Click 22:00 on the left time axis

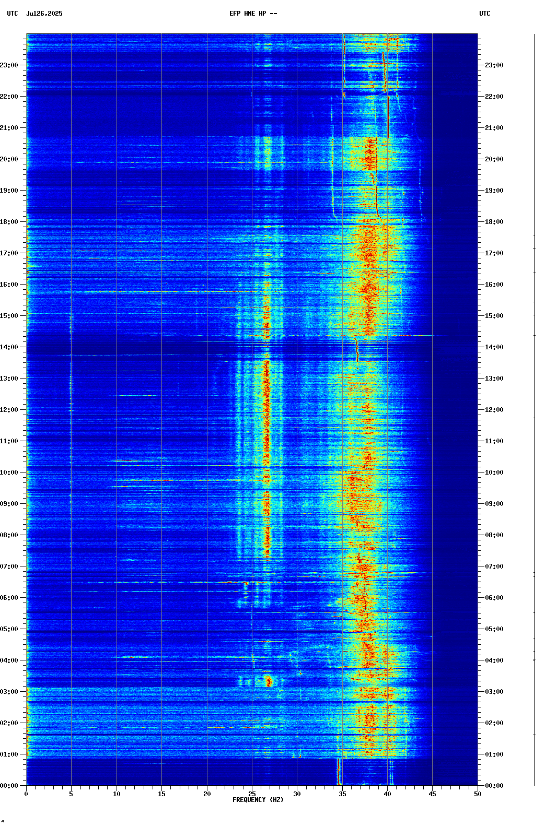[x=9, y=97]
